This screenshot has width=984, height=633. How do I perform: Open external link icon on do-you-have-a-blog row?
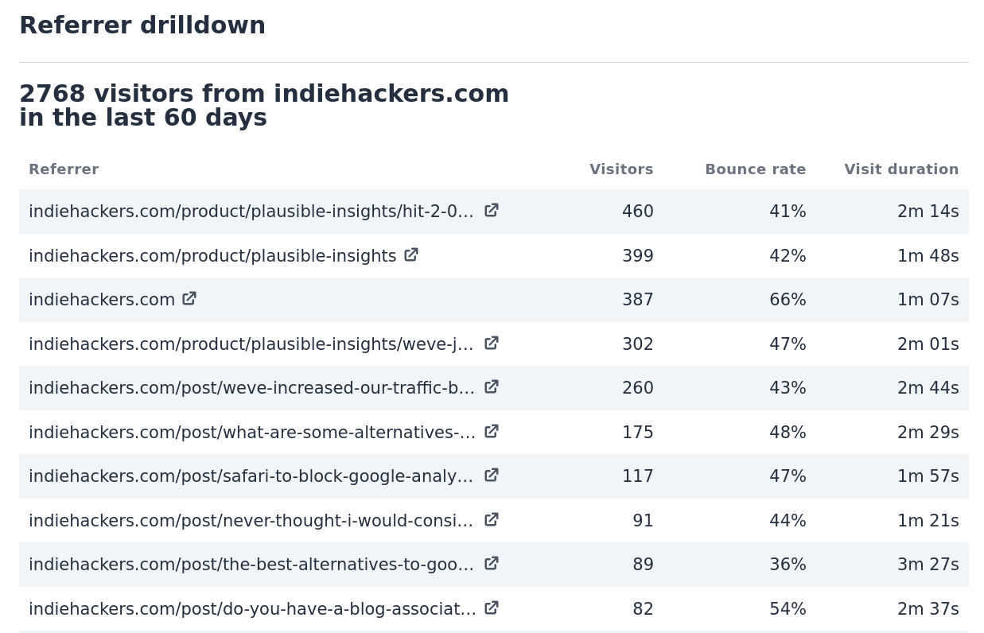pyautogui.click(x=491, y=608)
